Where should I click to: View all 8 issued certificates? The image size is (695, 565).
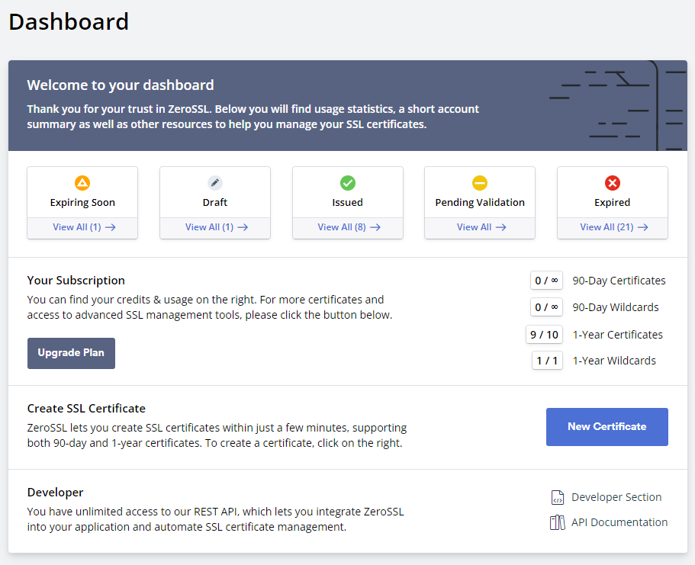(349, 227)
